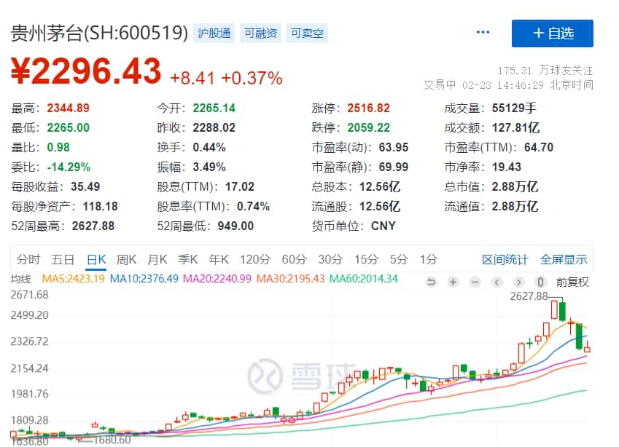Click the 可融资 tag
619x447 pixels.
coord(260,33)
